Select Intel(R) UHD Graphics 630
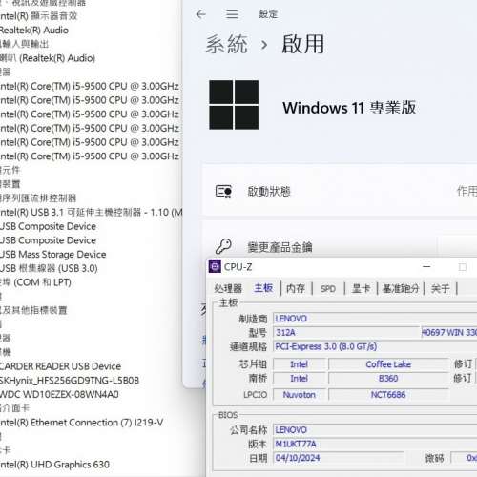Screen dimensions: 477x477 pos(54,465)
